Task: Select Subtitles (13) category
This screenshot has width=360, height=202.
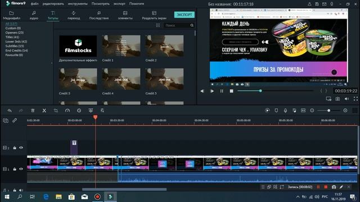Action: coord(15,46)
